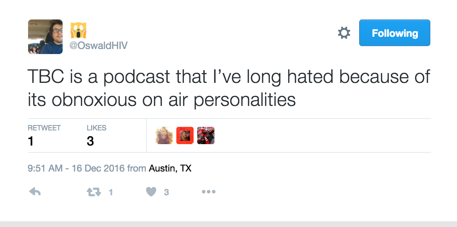Viewport: 457px width, 227px height.
Task: Click the third liker avatar
Action: 206,135
